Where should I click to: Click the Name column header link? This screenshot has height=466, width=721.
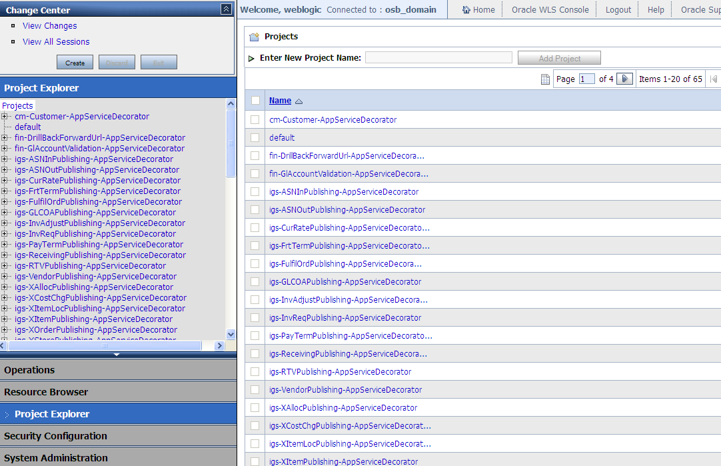(280, 100)
